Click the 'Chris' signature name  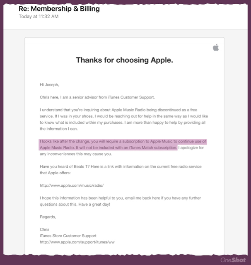44,229
